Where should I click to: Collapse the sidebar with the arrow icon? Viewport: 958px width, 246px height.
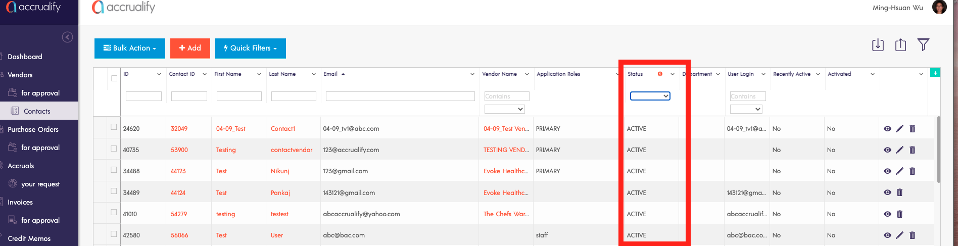point(67,37)
